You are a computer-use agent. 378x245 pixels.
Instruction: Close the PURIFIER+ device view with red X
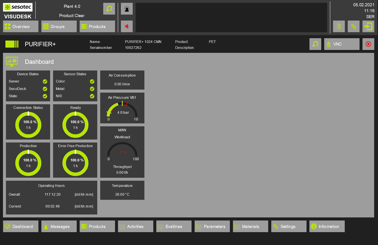(368, 44)
